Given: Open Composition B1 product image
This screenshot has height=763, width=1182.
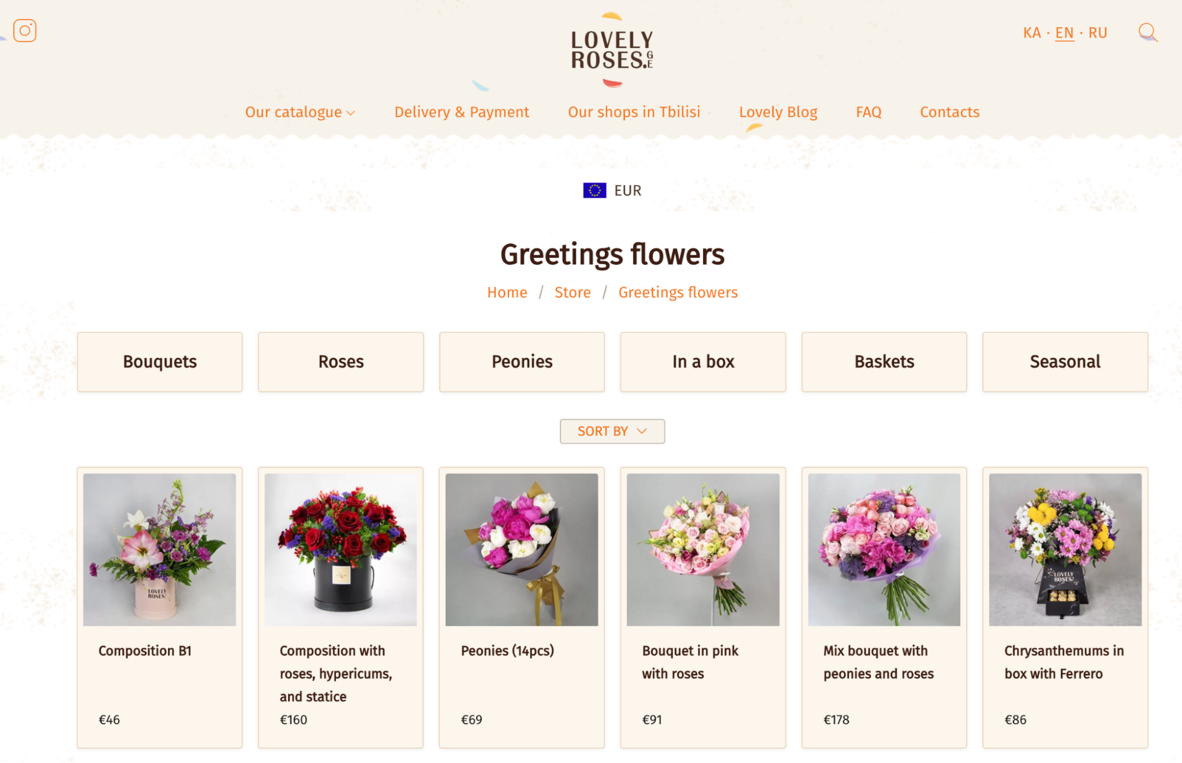Looking at the screenshot, I should point(159,550).
